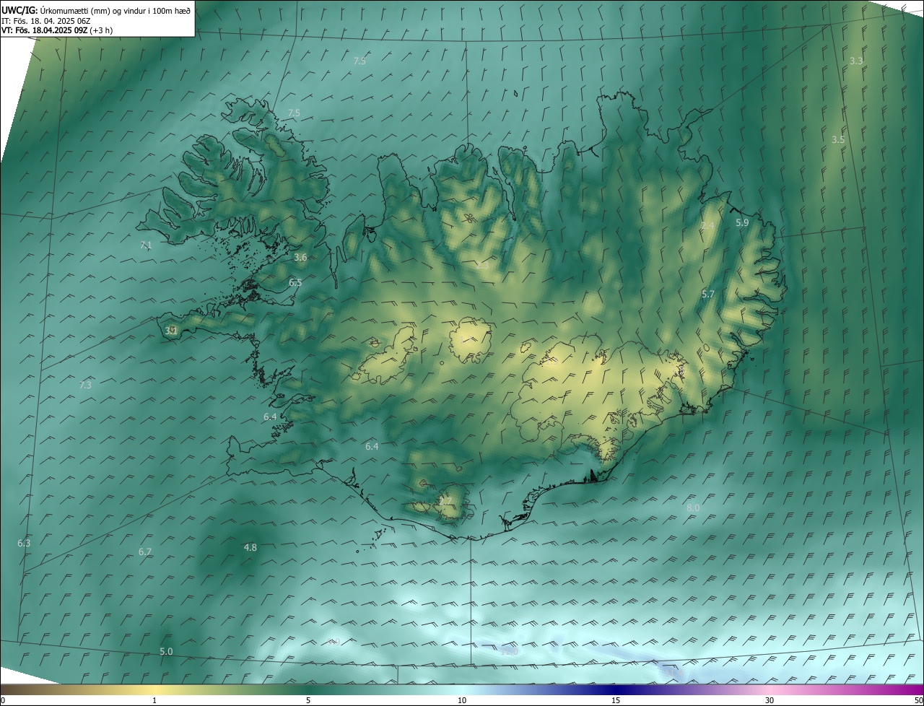Viewport: 924px width, 706px height.
Task: Click the 3.5 value label on the map
Action: pyautogui.click(x=838, y=140)
